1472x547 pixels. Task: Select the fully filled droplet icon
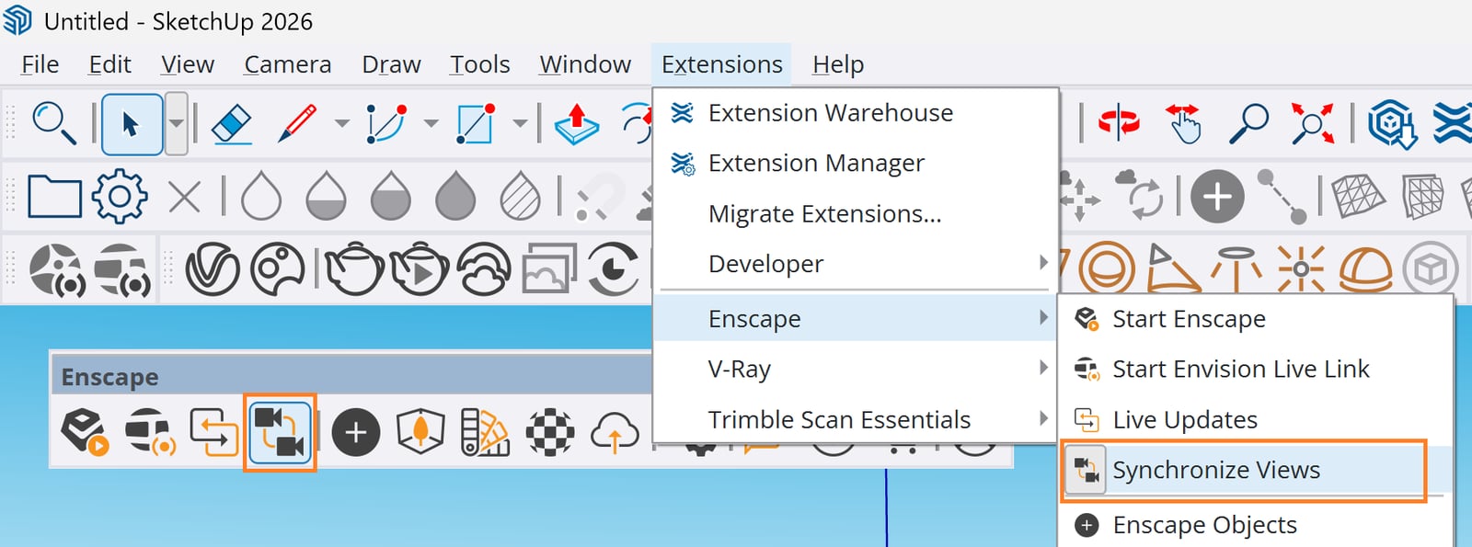pos(455,196)
